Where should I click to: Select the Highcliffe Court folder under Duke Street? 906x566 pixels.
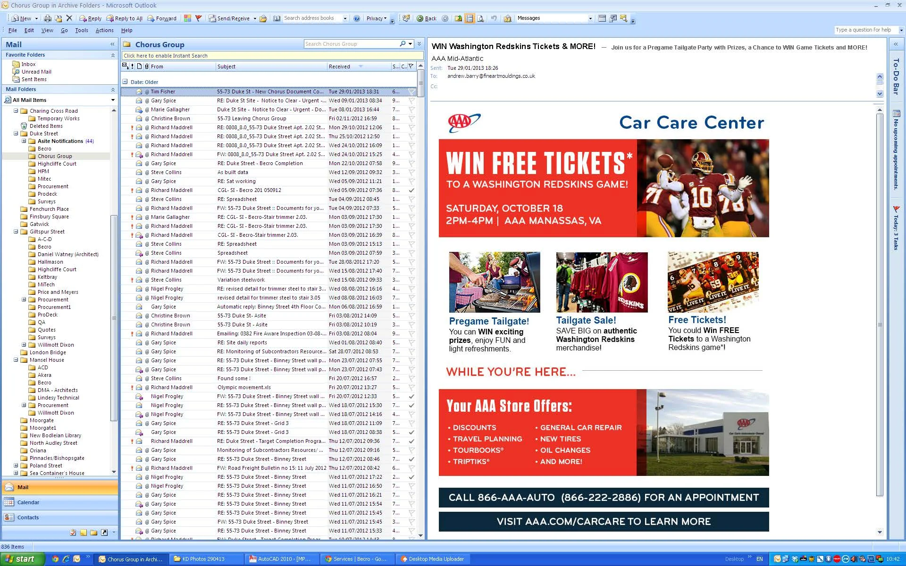click(x=57, y=164)
